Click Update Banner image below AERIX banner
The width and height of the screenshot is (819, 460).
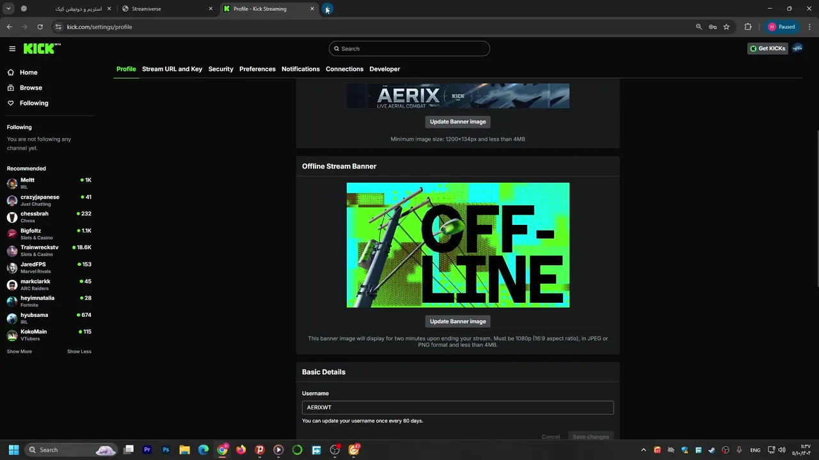tap(457, 121)
